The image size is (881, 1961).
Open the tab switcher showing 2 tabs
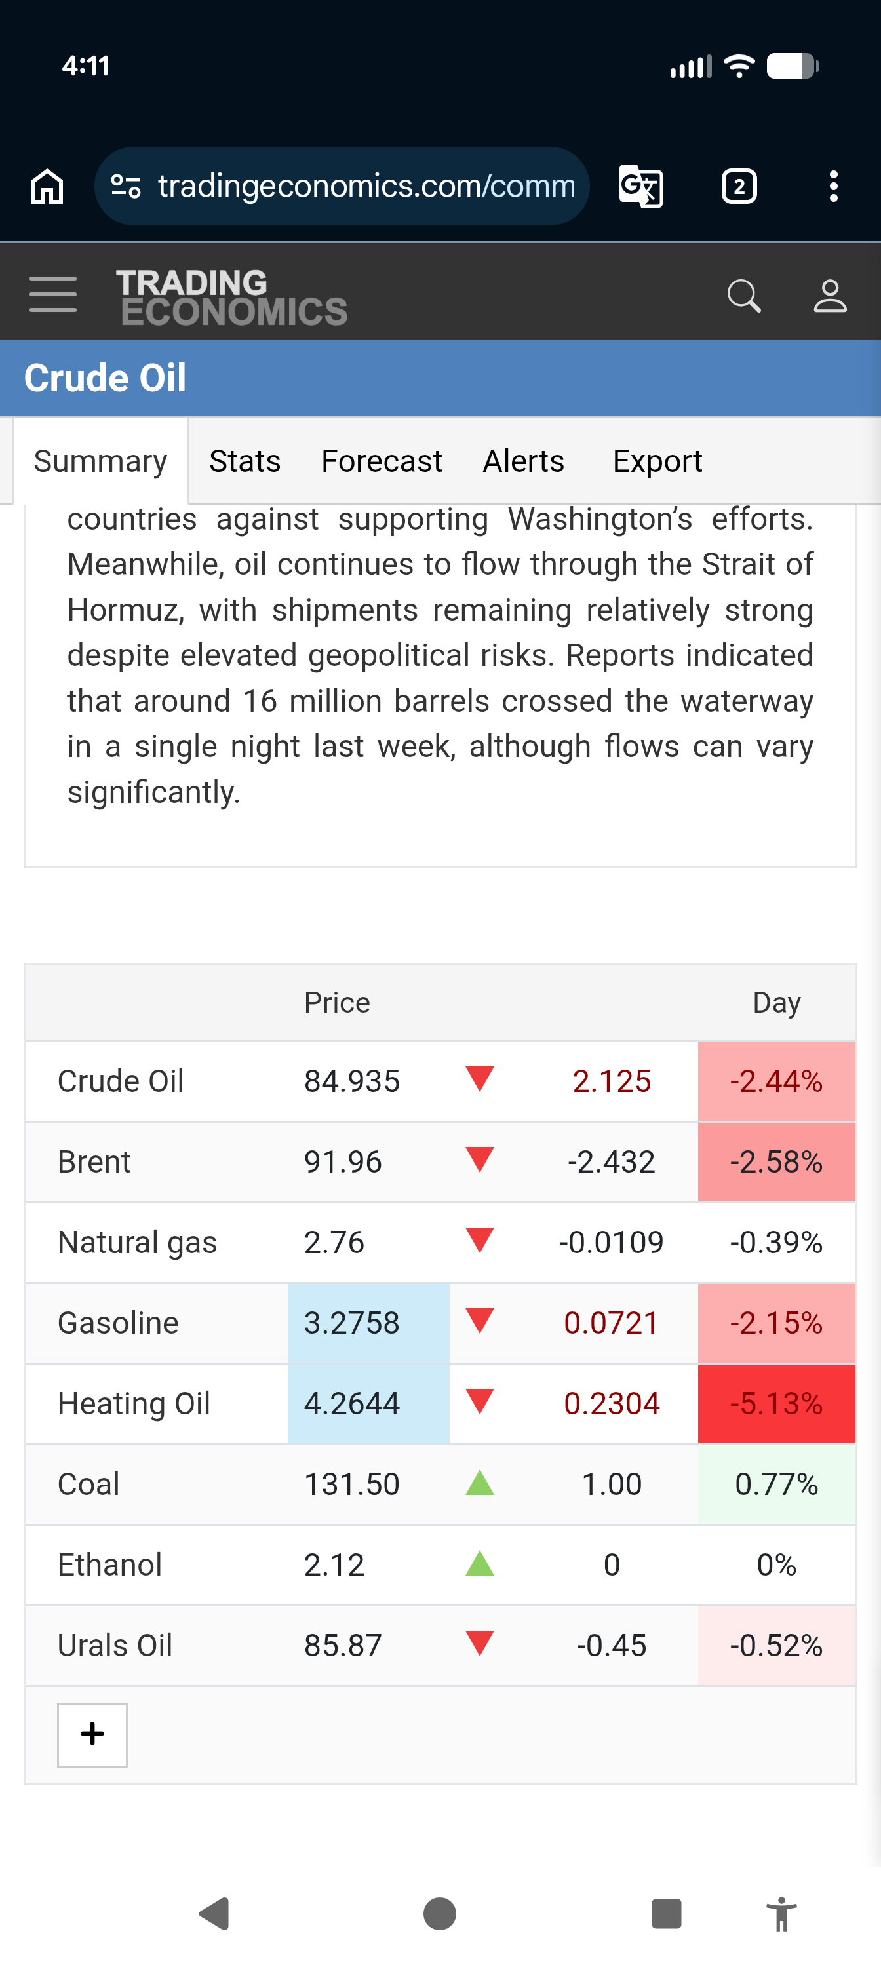[739, 187]
